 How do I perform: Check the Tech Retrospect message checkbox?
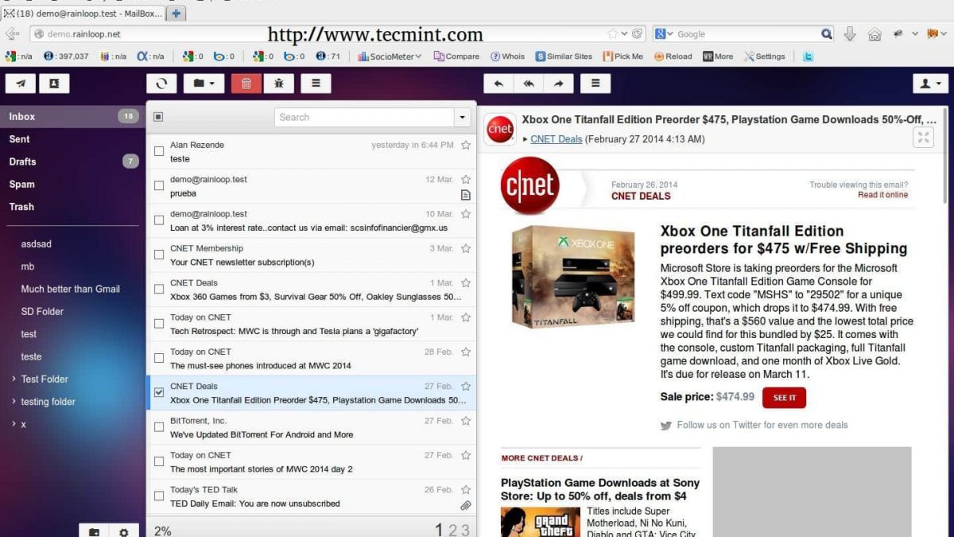click(159, 324)
